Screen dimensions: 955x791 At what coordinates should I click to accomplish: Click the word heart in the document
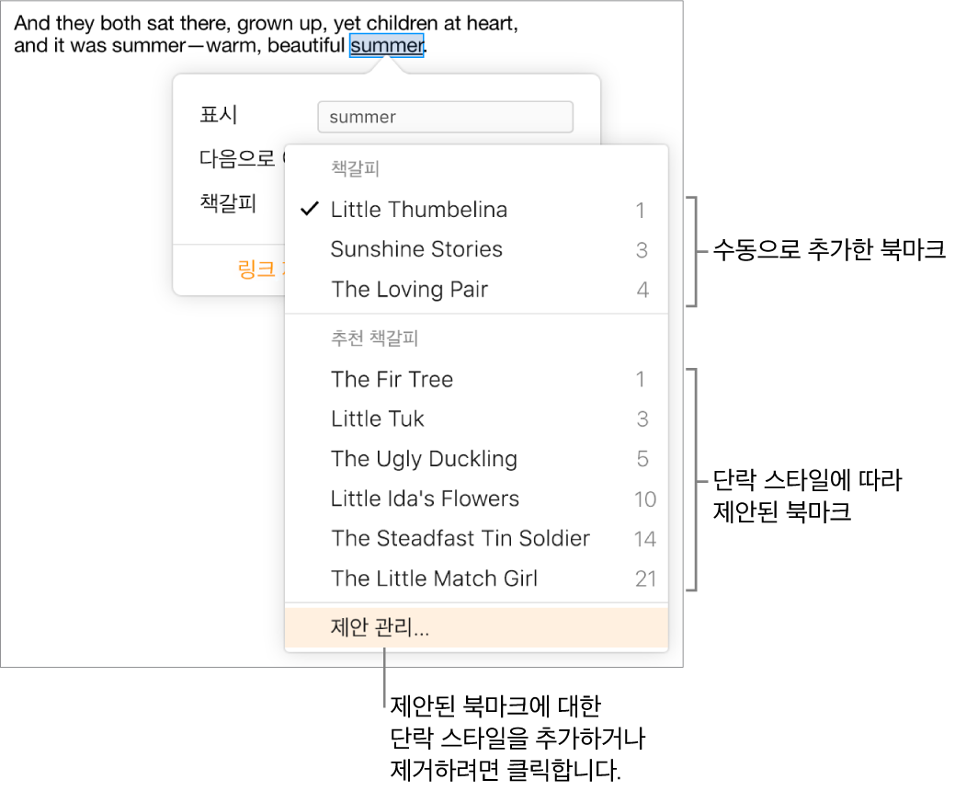[495, 25]
